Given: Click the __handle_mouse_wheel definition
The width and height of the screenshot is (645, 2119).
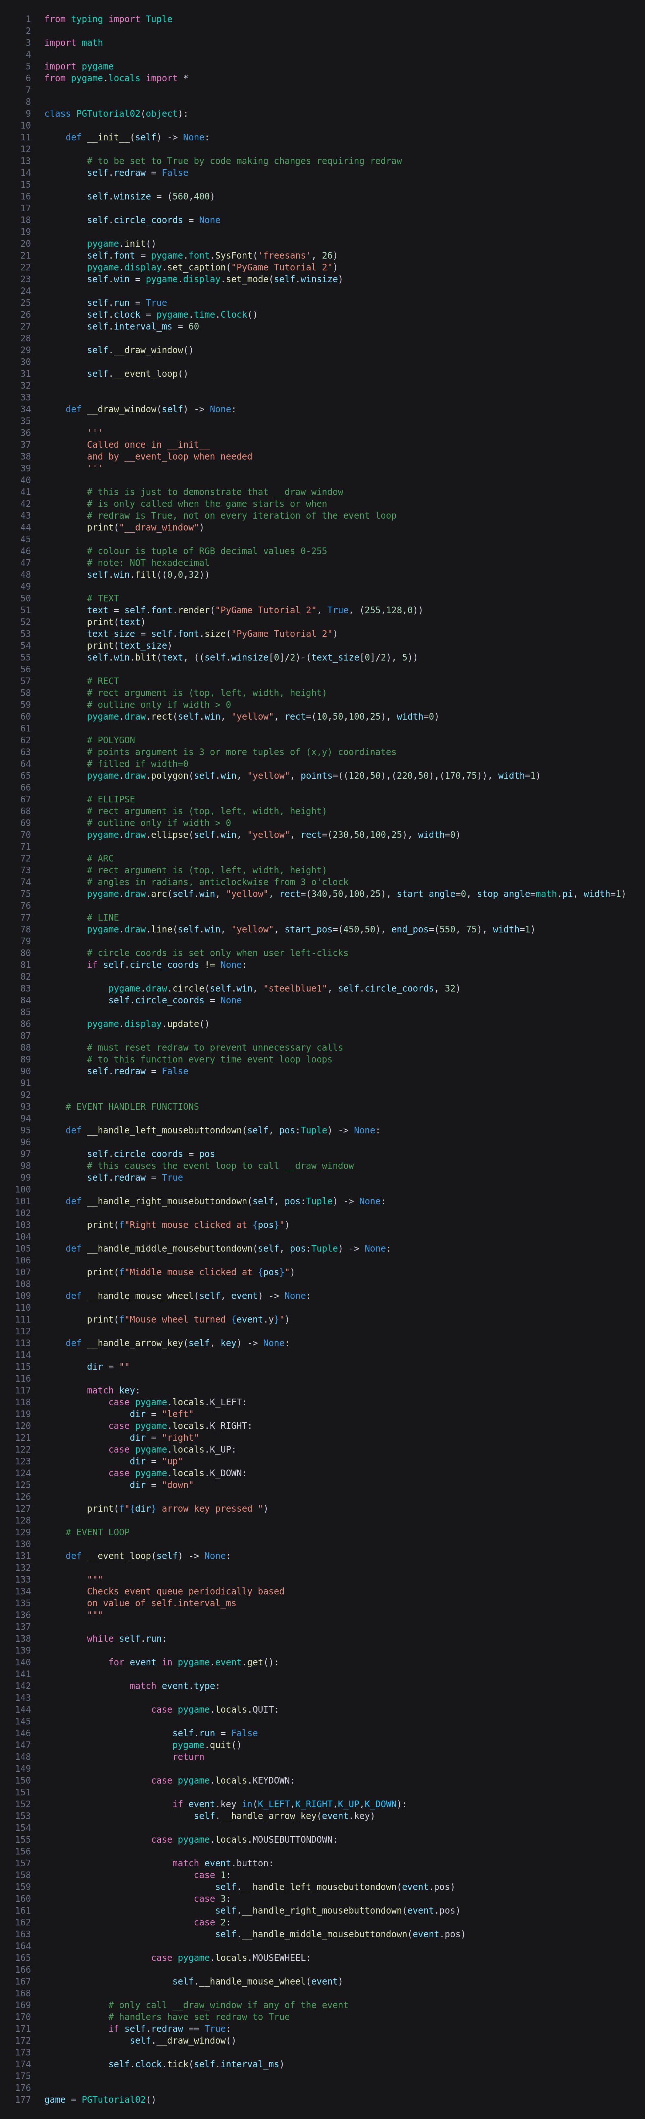Looking at the screenshot, I should [188, 1296].
